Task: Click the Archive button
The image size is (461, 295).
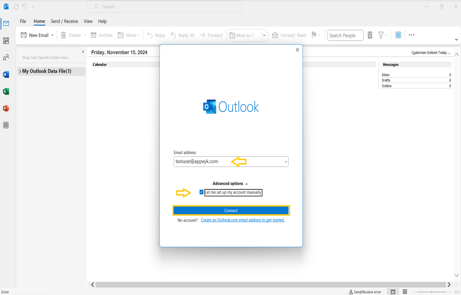Action: tap(101, 35)
